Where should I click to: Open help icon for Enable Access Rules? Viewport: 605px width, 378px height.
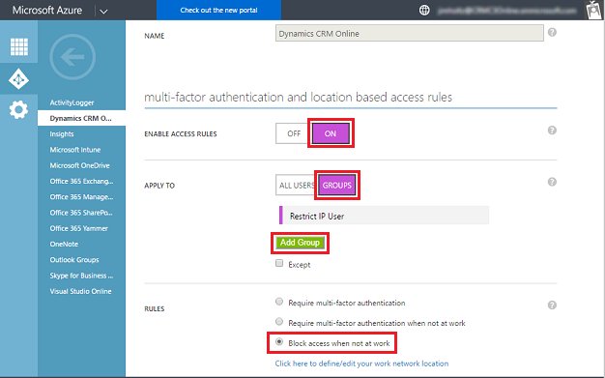coord(552,131)
